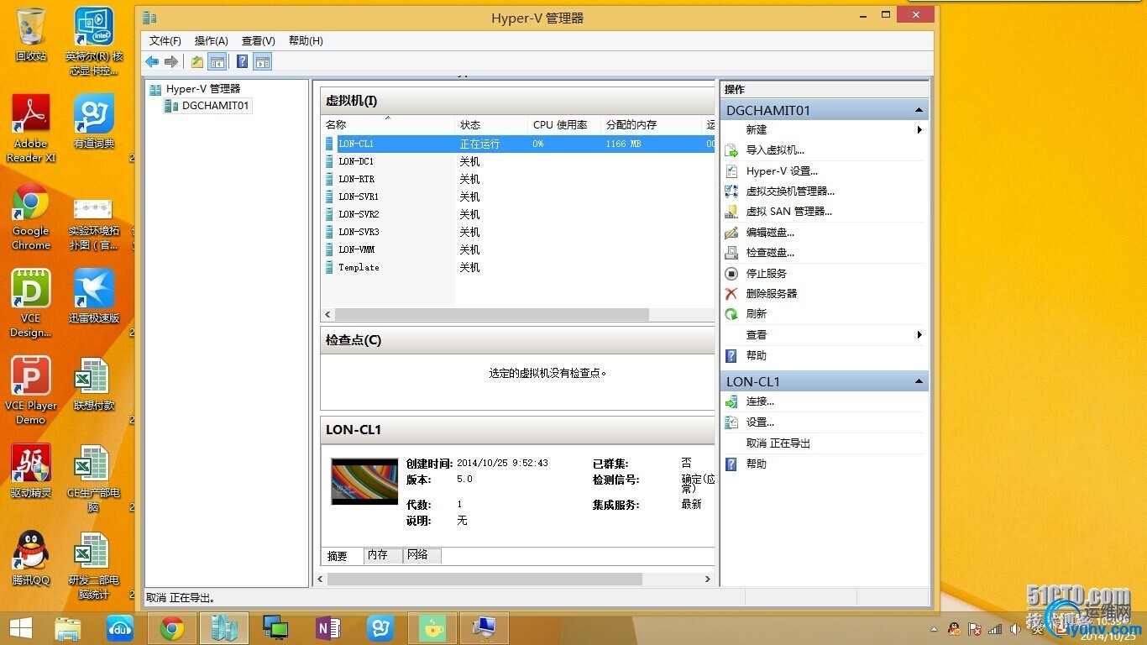This screenshot has width=1147, height=645.
Task: Select the 驱动精灵 desktop shortcut
Action: click(31, 470)
